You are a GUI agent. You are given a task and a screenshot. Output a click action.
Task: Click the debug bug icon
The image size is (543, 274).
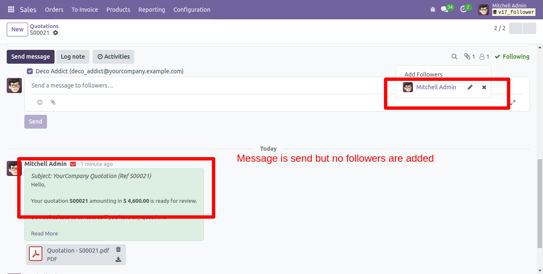pyautogui.click(x=433, y=10)
